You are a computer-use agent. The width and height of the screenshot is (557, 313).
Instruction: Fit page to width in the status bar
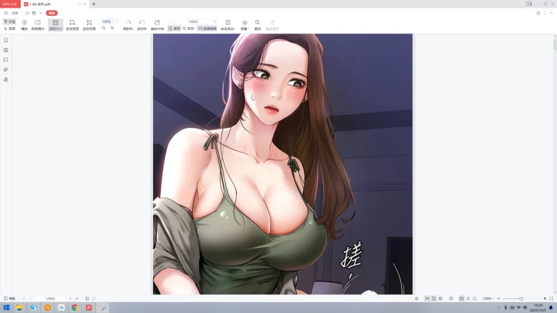(x=475, y=298)
